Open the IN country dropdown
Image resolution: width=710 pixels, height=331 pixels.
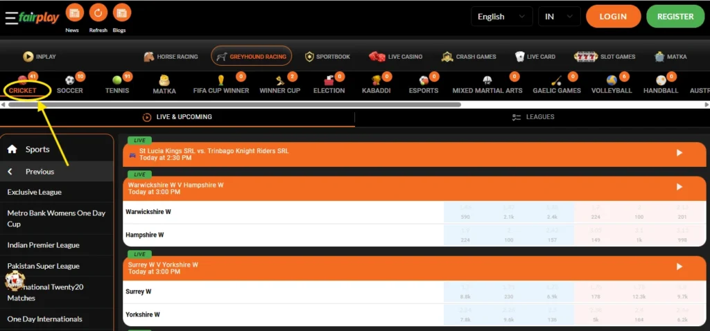560,17
